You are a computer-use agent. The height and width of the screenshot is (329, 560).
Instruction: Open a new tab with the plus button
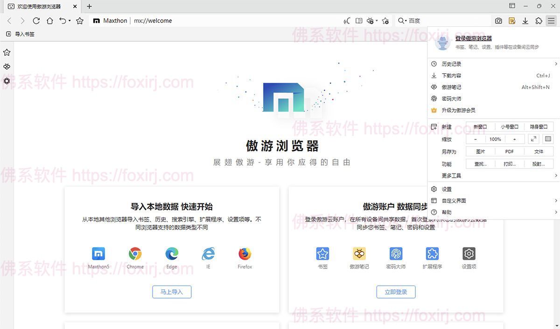[x=89, y=7]
